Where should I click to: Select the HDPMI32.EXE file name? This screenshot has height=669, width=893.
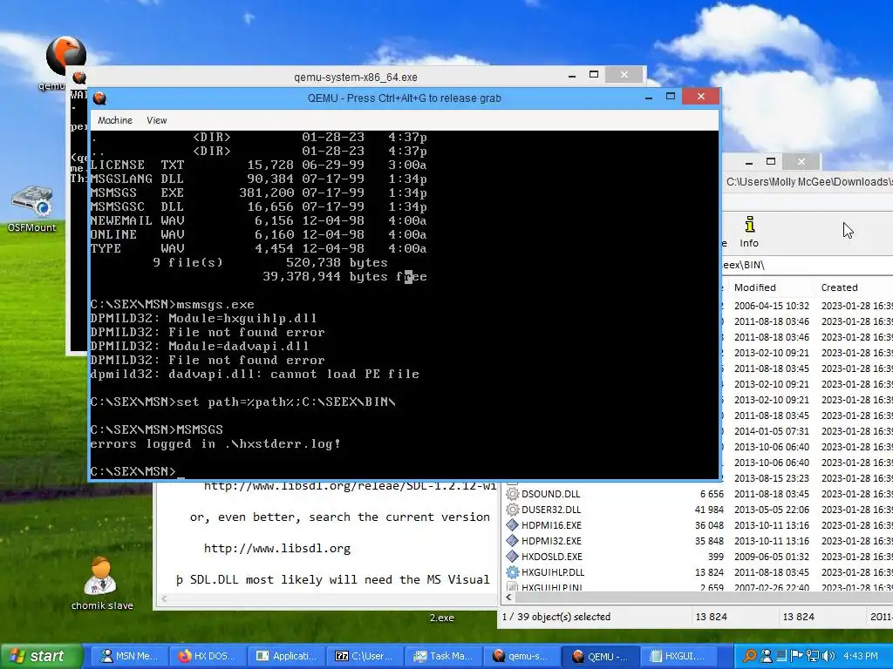pyautogui.click(x=551, y=541)
